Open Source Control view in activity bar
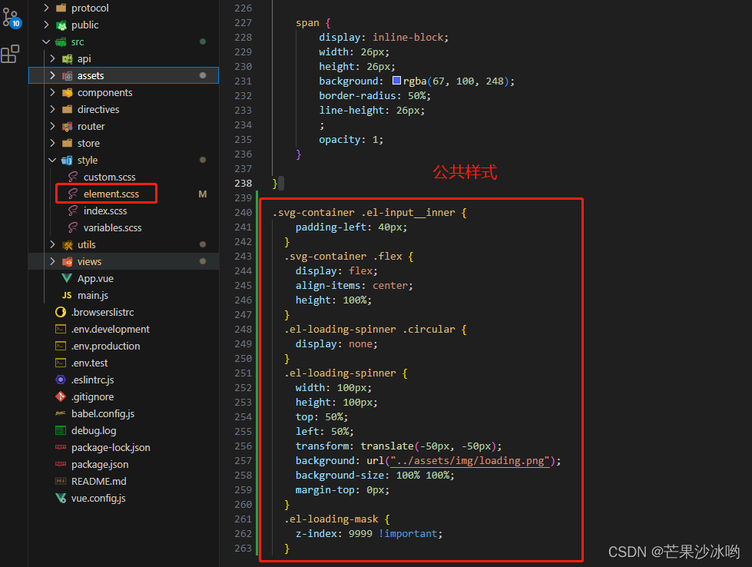The height and width of the screenshot is (567, 752). point(12,18)
